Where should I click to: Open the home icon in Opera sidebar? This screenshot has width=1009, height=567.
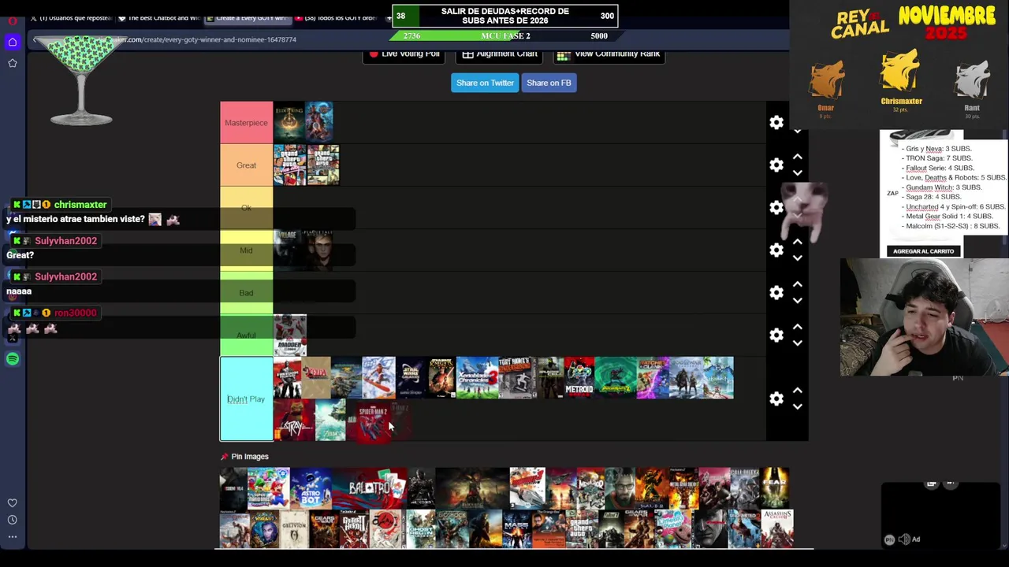(13, 42)
